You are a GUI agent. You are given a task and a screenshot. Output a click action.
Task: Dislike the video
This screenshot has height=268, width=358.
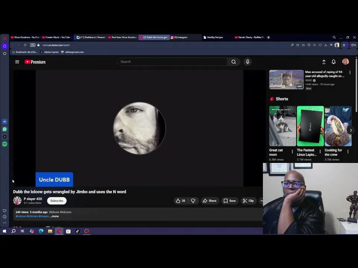pyautogui.click(x=193, y=201)
